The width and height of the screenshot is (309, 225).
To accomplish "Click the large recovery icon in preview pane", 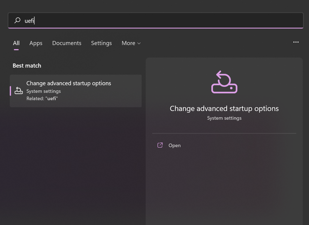I will point(224,82).
